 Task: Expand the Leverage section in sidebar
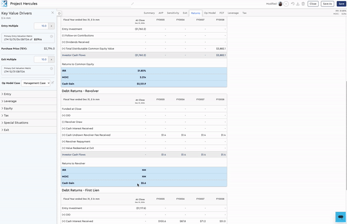coord(28,101)
